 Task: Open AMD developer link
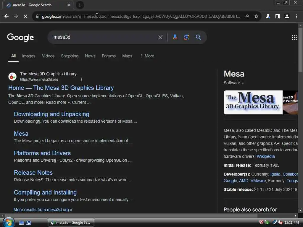244,181
